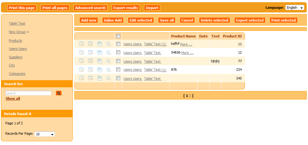Click the Export results button
Viewport: 308px width, 145px height.
(x=126, y=8)
